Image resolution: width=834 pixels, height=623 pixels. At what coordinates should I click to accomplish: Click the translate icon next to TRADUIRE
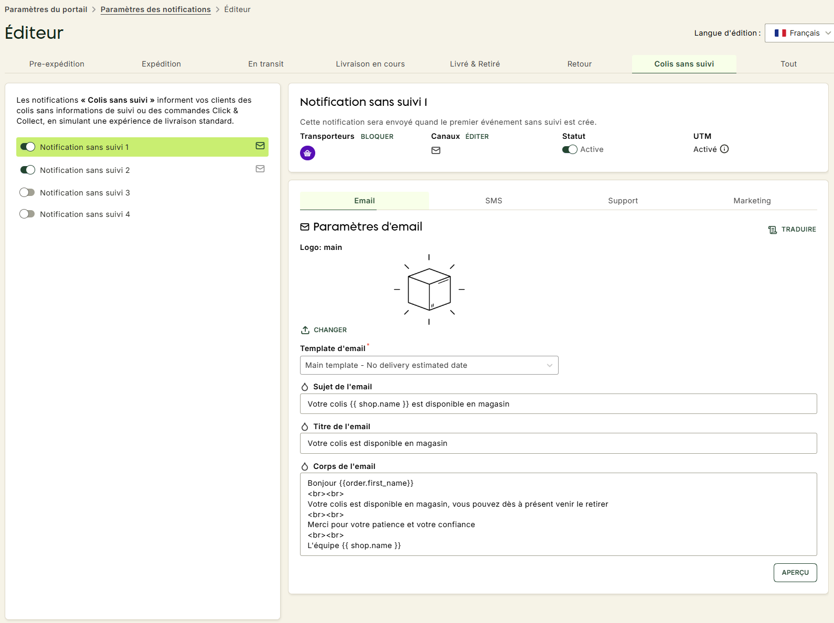coord(773,229)
